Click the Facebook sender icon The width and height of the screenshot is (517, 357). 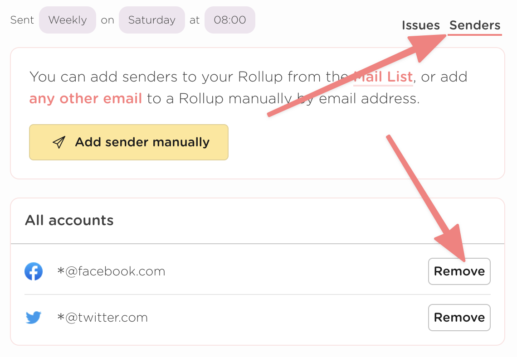point(34,271)
